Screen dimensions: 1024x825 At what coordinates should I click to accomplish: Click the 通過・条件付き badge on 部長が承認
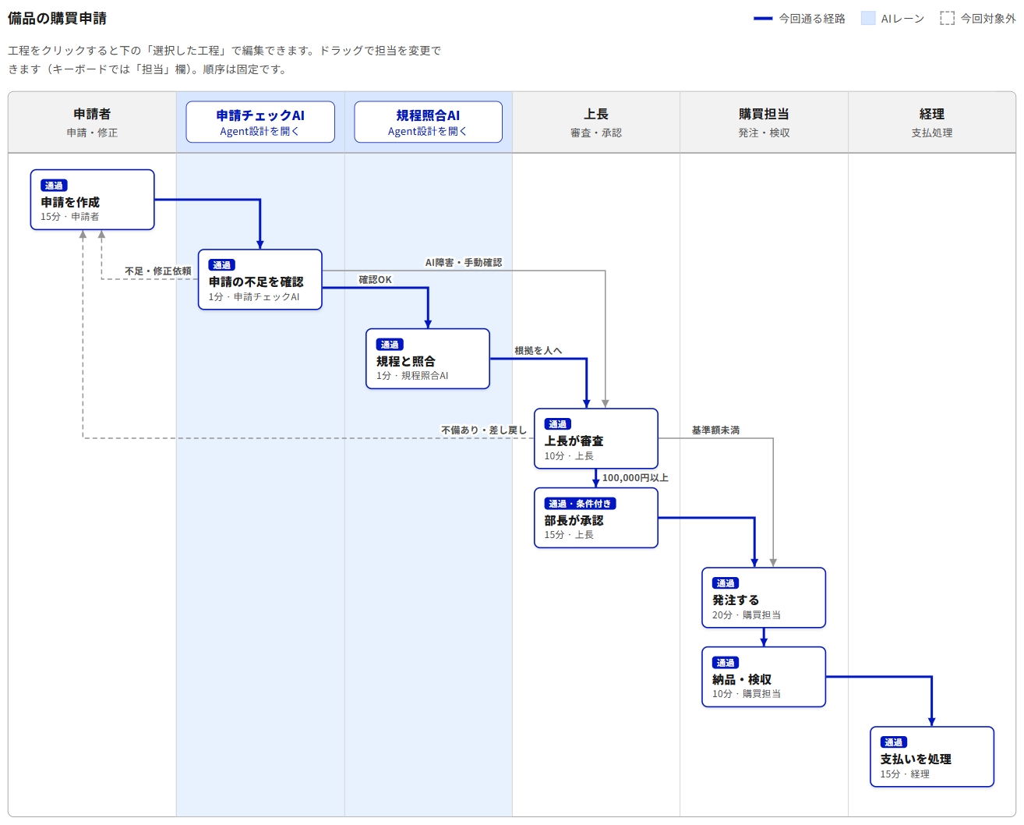pos(580,504)
